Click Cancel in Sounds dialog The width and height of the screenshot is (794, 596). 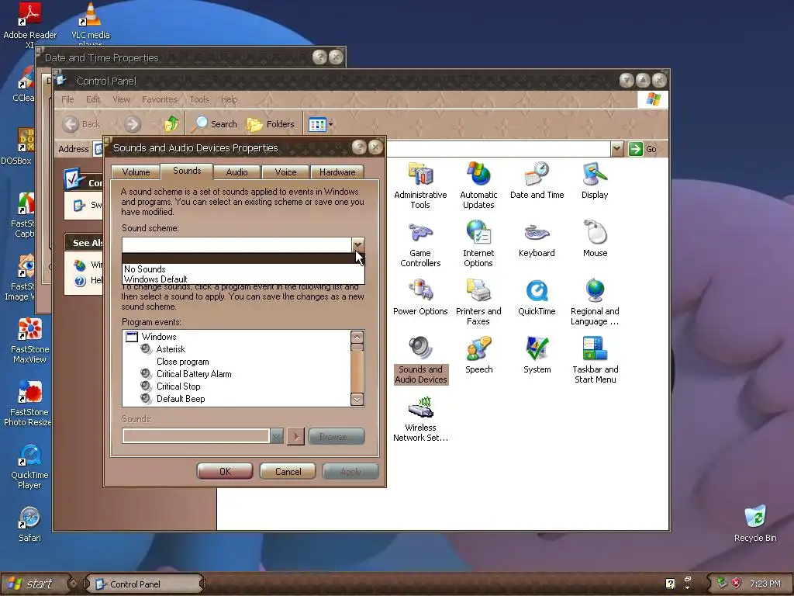pos(288,471)
